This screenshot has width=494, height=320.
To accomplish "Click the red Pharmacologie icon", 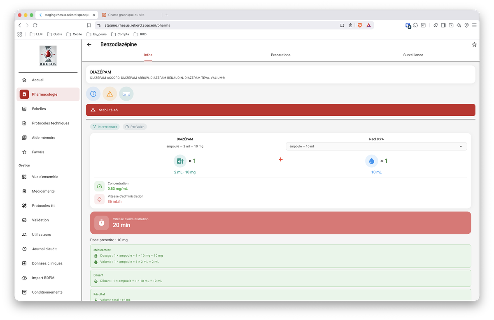I will point(24,94).
